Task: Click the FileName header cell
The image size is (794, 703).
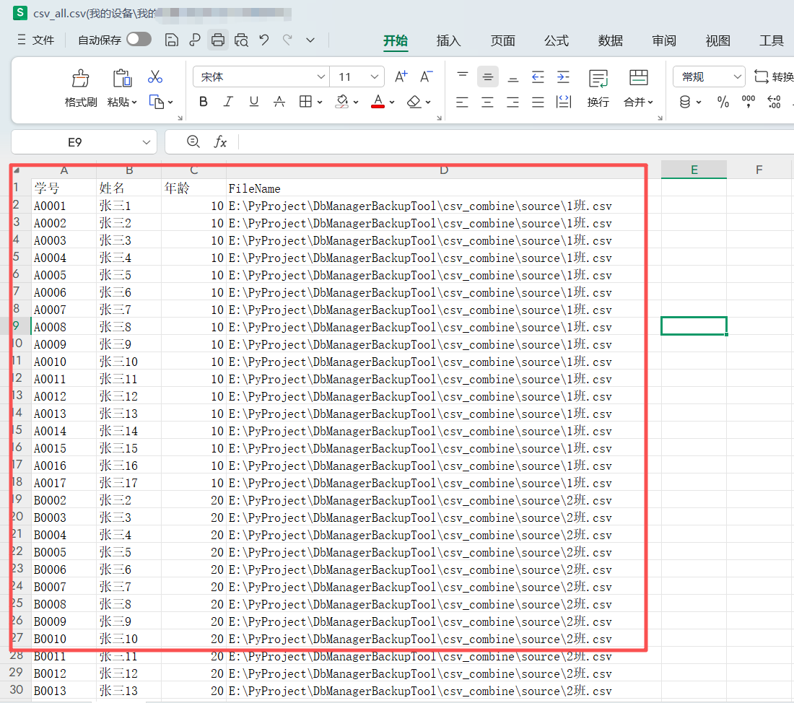Action: tap(443, 188)
